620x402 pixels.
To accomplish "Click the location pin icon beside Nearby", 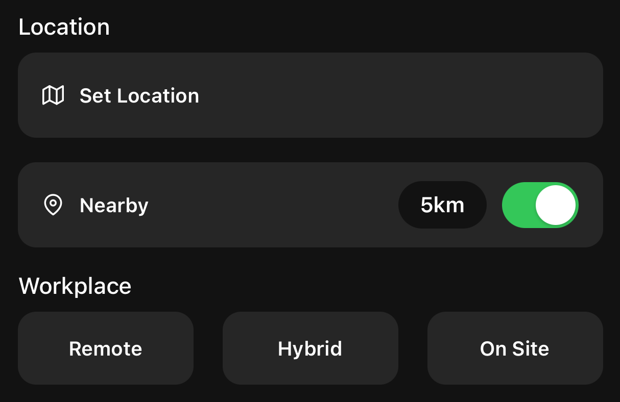I will coord(53,205).
